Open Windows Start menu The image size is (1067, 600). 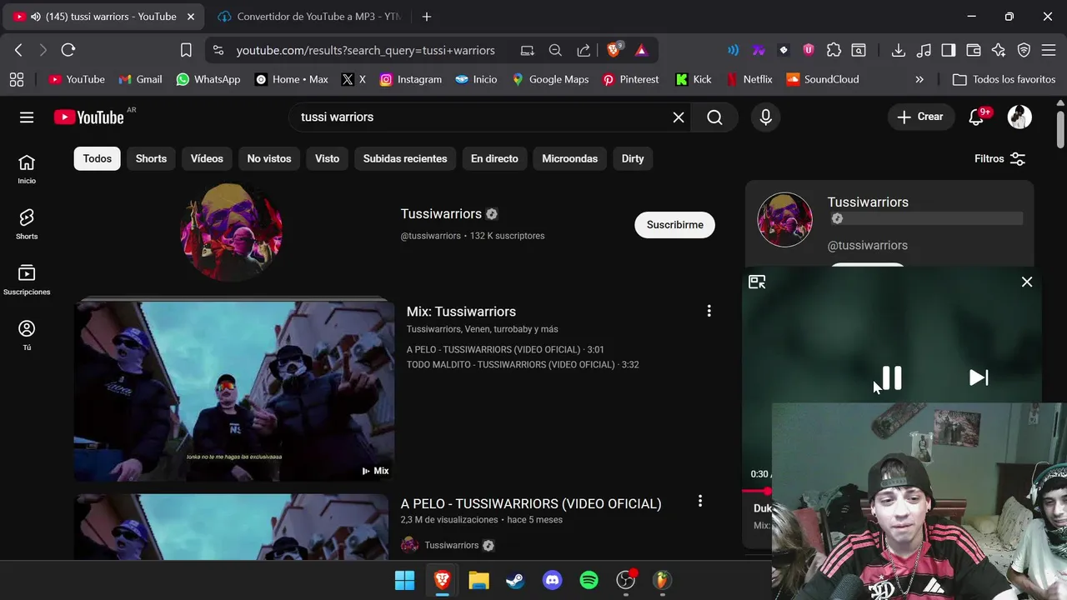pyautogui.click(x=405, y=580)
